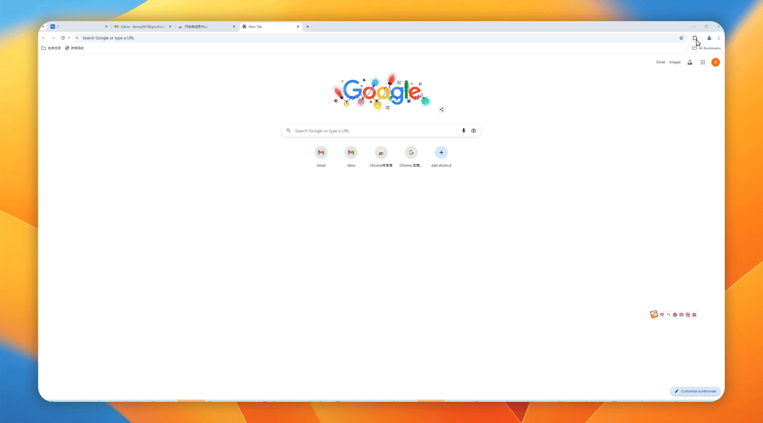Toggle the bookmark star in the address bar

681,38
